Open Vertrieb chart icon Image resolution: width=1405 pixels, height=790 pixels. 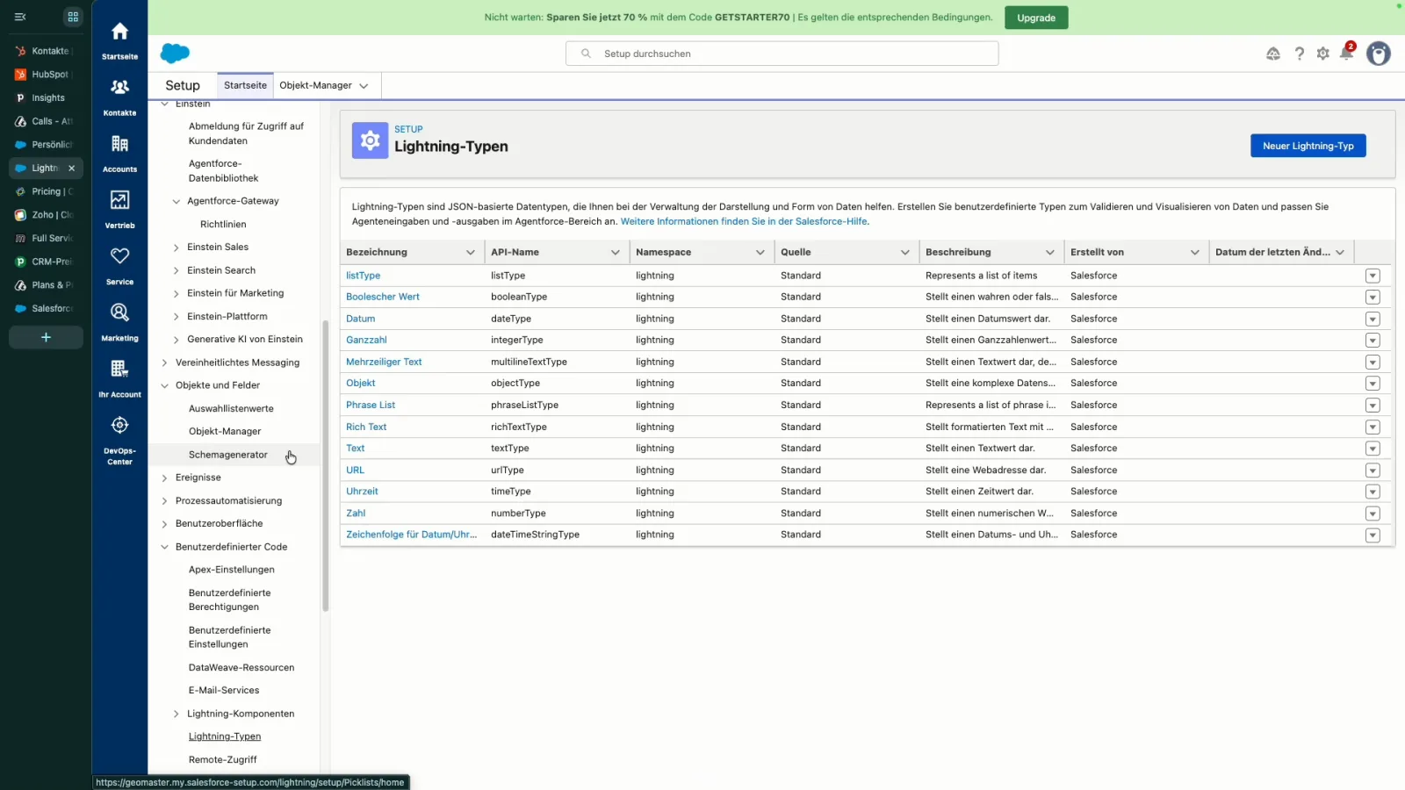[x=119, y=200]
